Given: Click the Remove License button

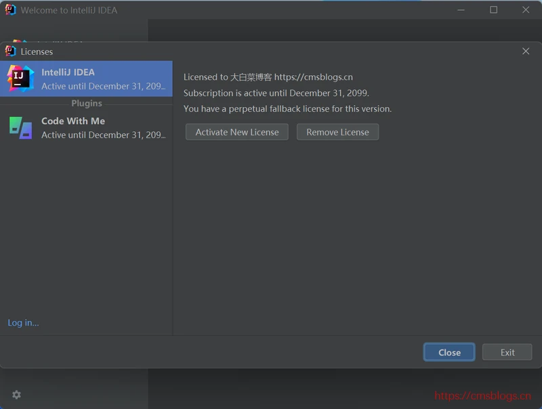Looking at the screenshot, I should 337,132.
